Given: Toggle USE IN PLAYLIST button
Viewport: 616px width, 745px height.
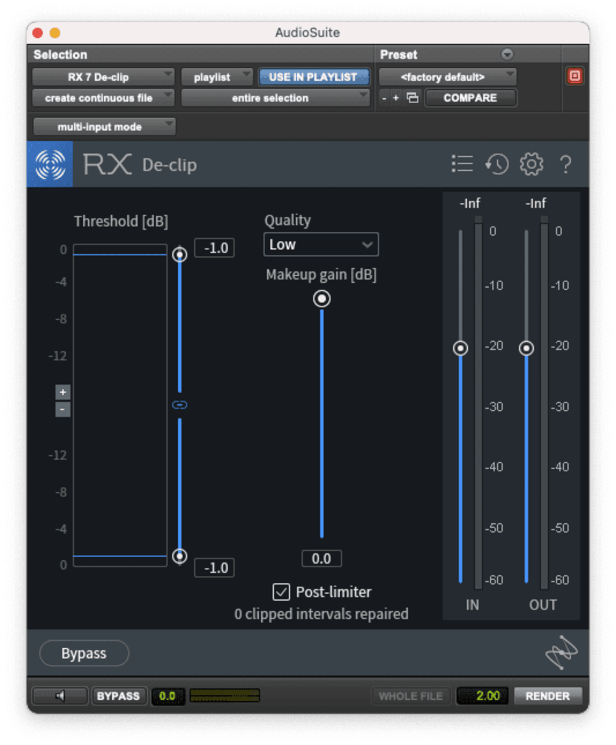Looking at the screenshot, I should click(313, 77).
